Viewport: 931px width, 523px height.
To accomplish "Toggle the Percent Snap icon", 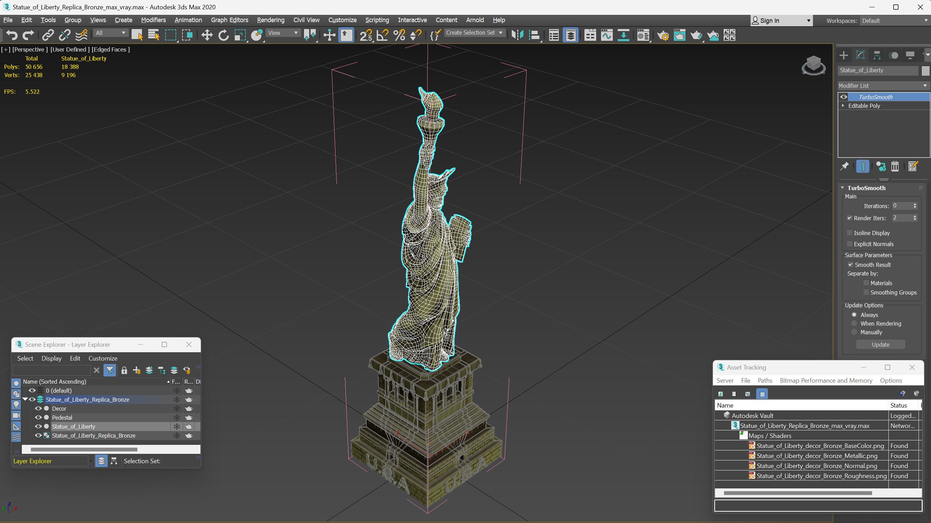I will (399, 35).
